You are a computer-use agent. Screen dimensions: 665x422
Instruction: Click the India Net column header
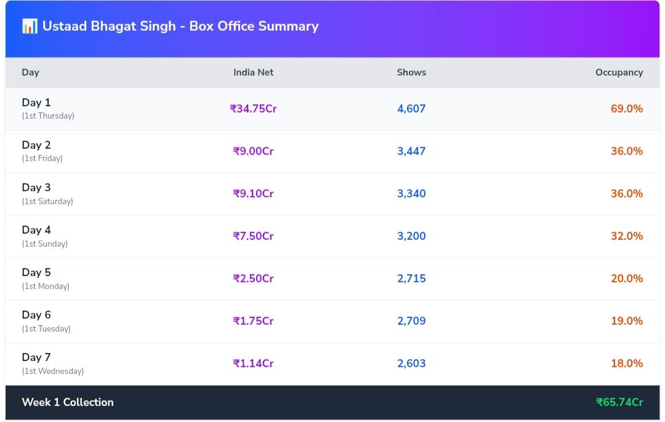coord(253,73)
